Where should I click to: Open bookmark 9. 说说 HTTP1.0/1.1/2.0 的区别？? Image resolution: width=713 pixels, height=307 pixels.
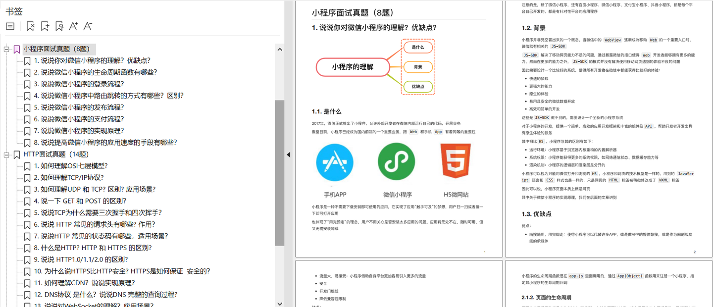pyautogui.click(x=81, y=259)
